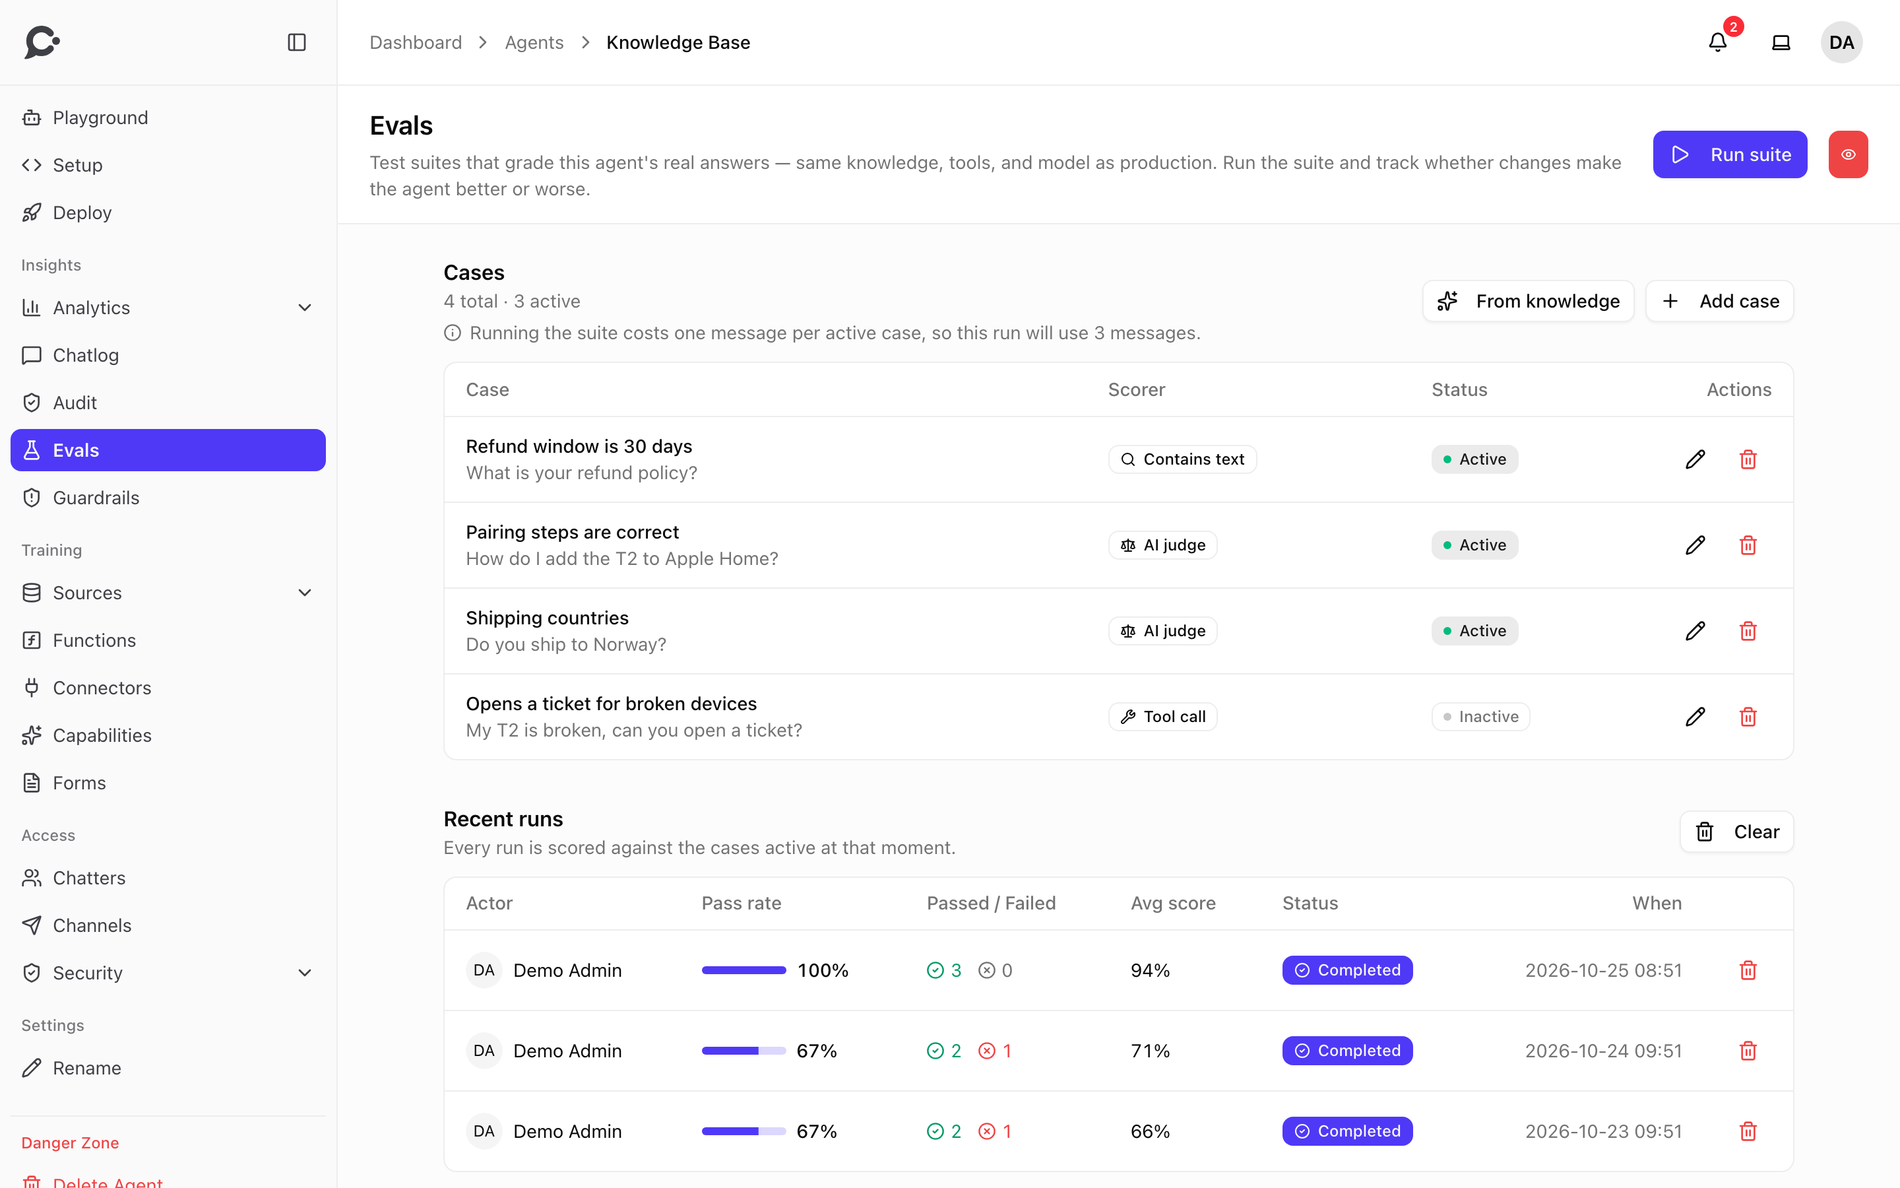The width and height of the screenshot is (1900, 1188).
Task: Open the DA user avatar menu
Action: point(1842,42)
